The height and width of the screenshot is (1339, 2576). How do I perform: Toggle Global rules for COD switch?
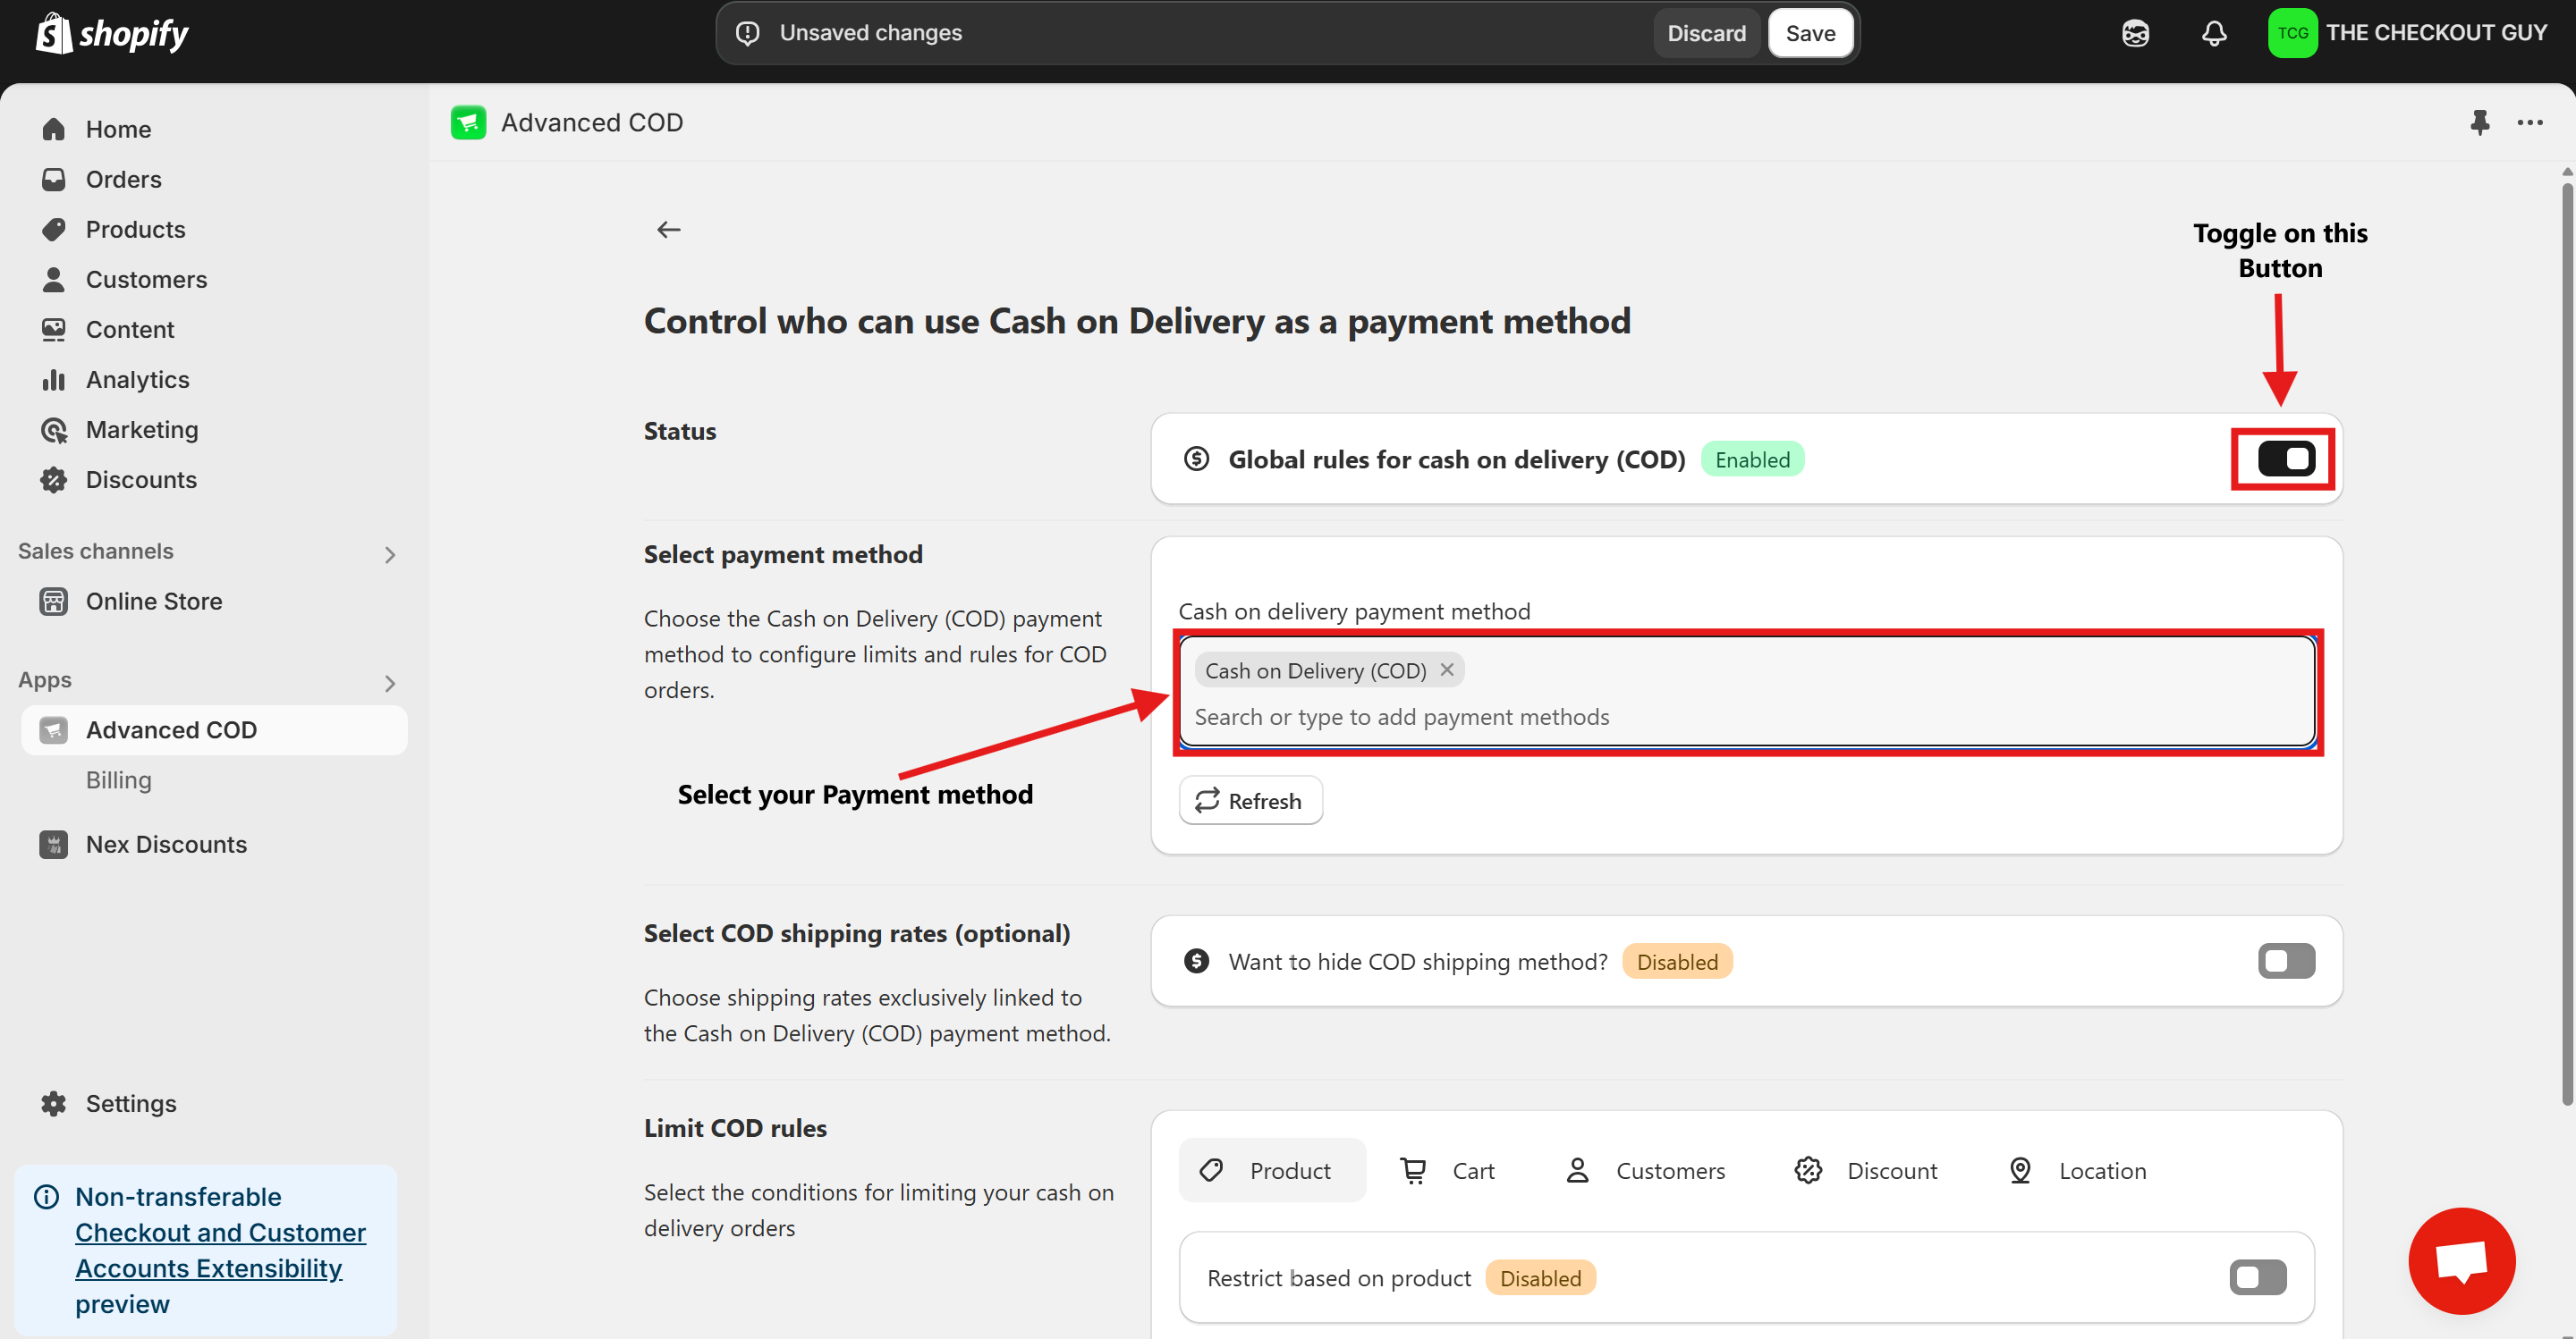[2285, 459]
